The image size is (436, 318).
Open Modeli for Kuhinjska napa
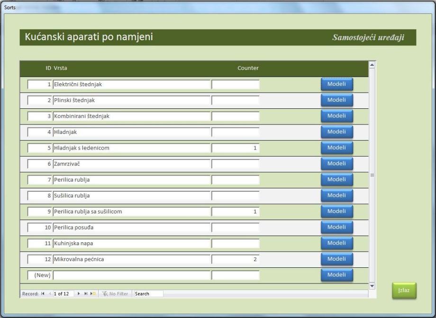(337, 243)
